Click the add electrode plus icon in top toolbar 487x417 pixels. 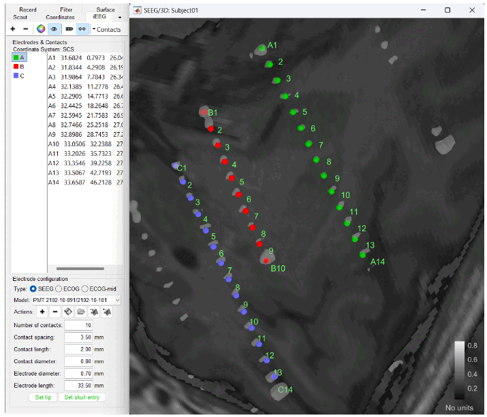pos(12,29)
